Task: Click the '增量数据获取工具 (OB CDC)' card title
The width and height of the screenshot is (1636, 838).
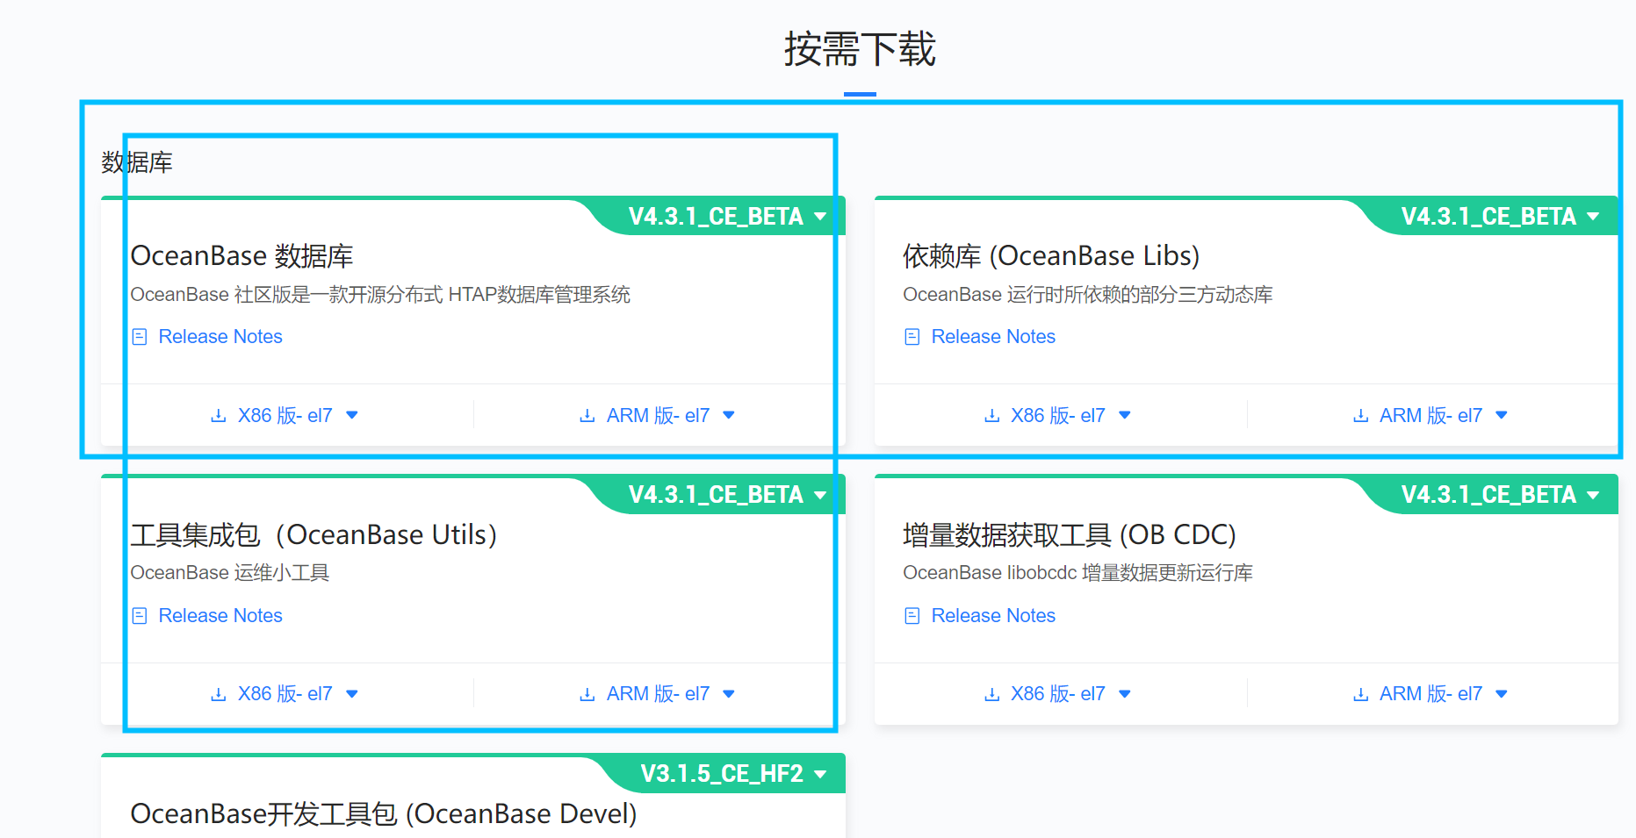Action: (1070, 535)
